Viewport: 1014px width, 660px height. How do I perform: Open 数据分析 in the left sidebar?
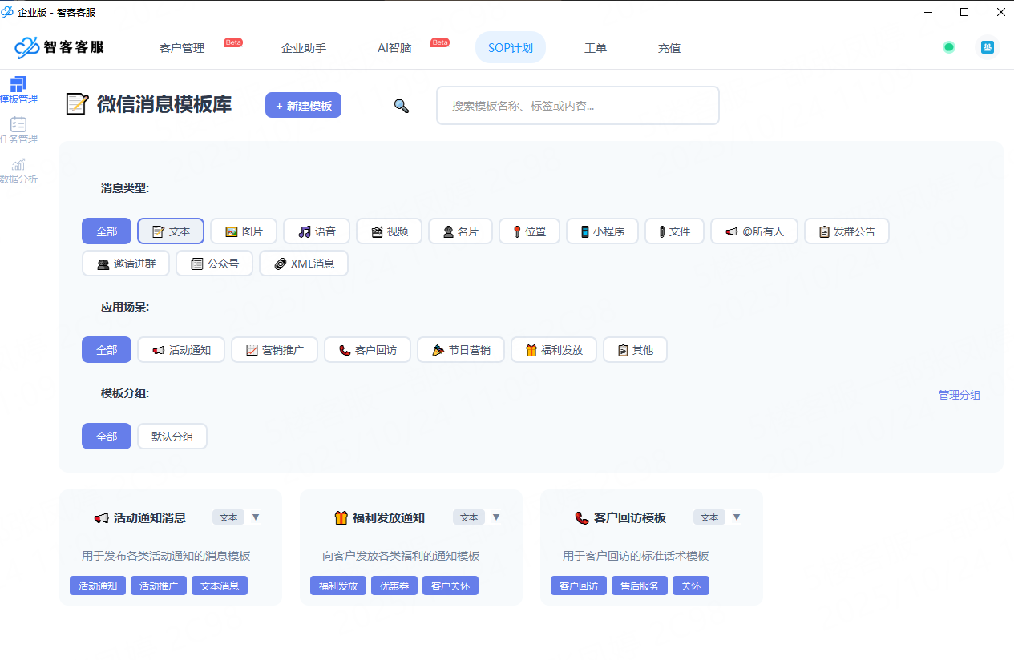(x=19, y=170)
